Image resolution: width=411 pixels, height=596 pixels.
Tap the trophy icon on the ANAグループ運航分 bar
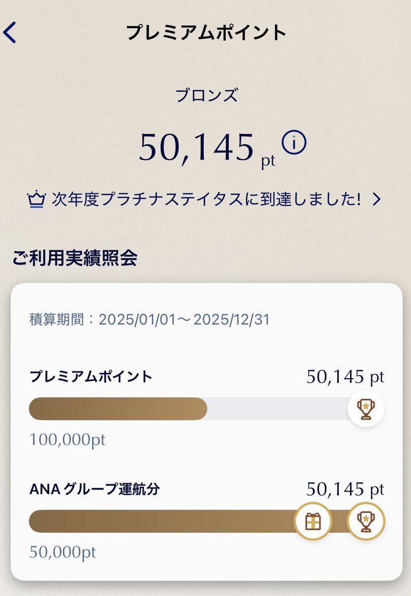tap(366, 521)
